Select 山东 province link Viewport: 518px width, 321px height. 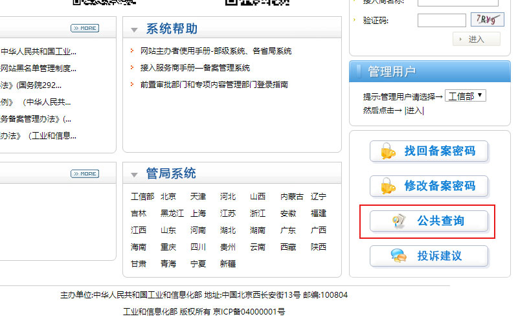pos(168,230)
